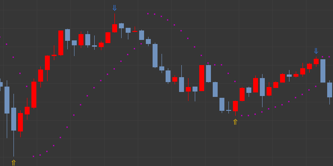Click the small red candle beneath the right blue arrow
The image size is (333, 166).
tap(316, 61)
